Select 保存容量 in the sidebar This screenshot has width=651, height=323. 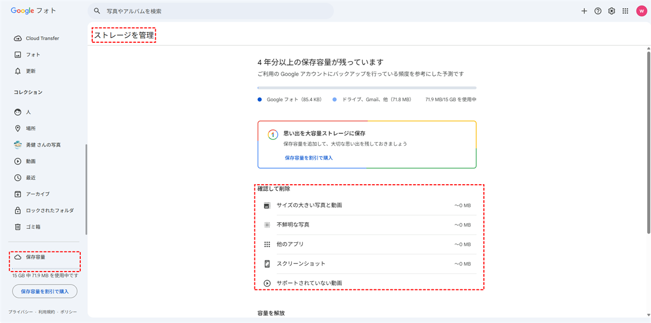point(35,257)
